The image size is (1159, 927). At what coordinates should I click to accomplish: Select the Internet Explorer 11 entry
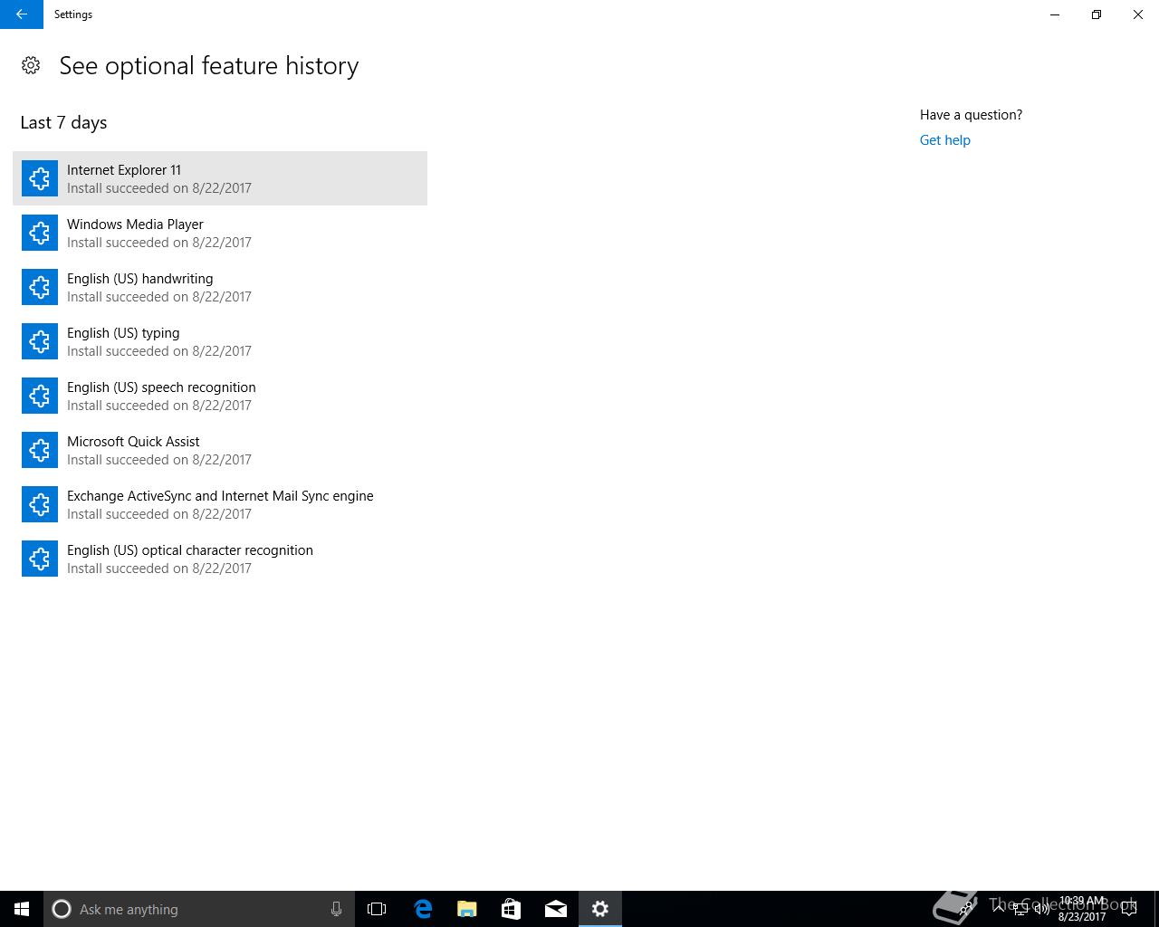[220, 178]
